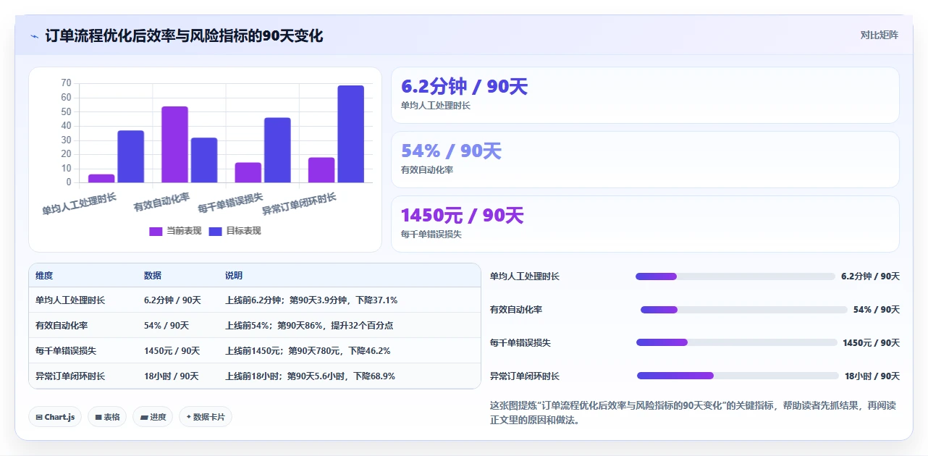Click table cell 每千单错误损失
The height and width of the screenshot is (456, 928).
tap(66, 351)
